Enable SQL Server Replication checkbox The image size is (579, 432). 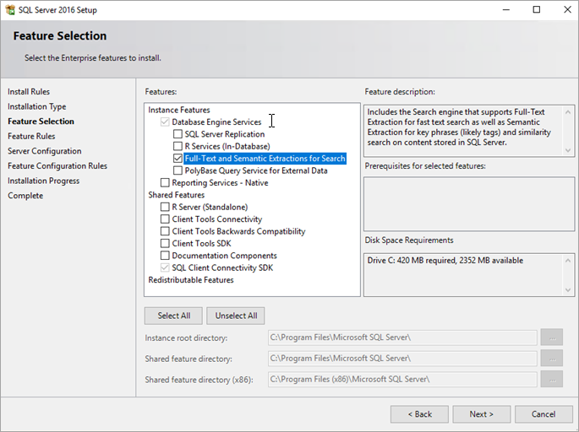coord(178,134)
